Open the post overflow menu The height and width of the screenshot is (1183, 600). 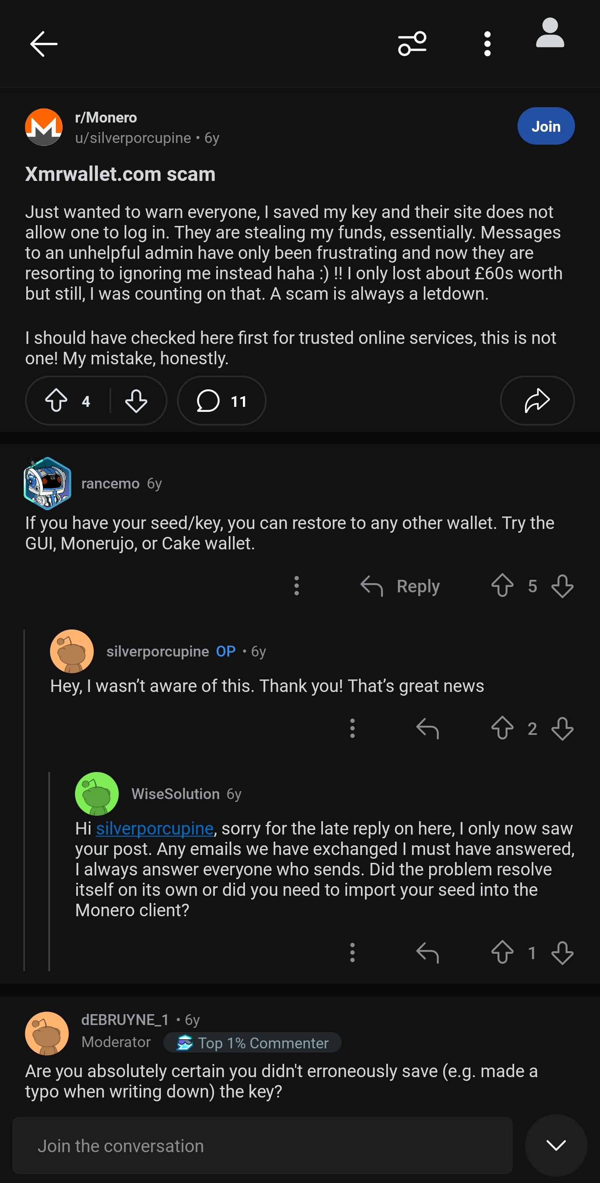(487, 44)
